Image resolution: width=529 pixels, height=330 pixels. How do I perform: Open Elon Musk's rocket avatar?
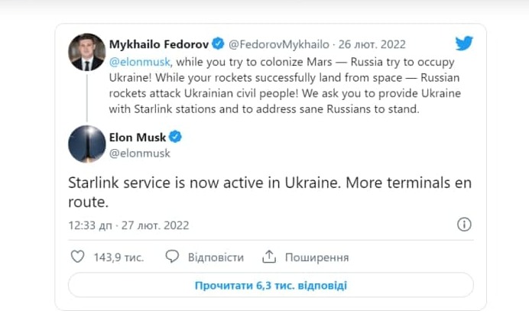[86, 144]
